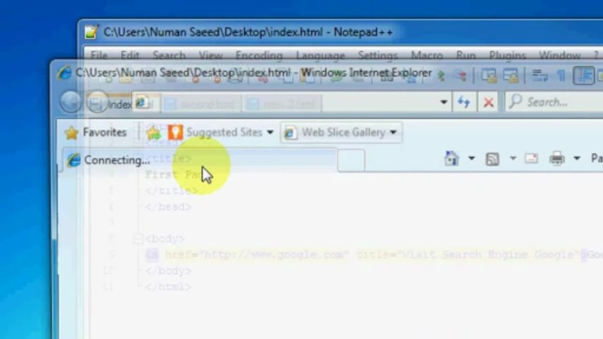Image resolution: width=603 pixels, height=339 pixels.
Task: Click the Home icon in the command bar
Action: point(452,158)
